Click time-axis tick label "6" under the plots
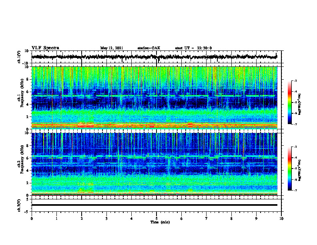Image resolution: width=317 pixels, height=245 pixels. 182,219
